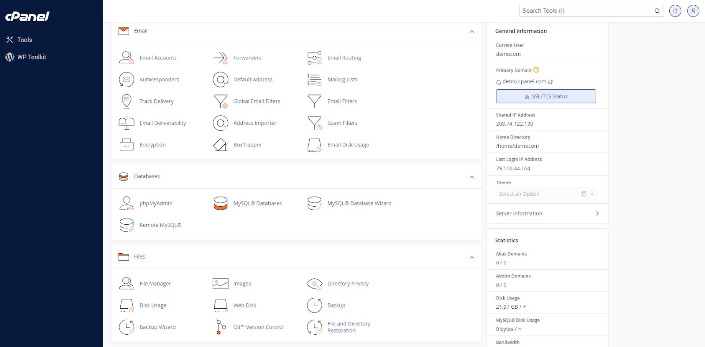705x347 pixels.
Task: Open the BoxTrapper text link
Action: [x=248, y=145]
